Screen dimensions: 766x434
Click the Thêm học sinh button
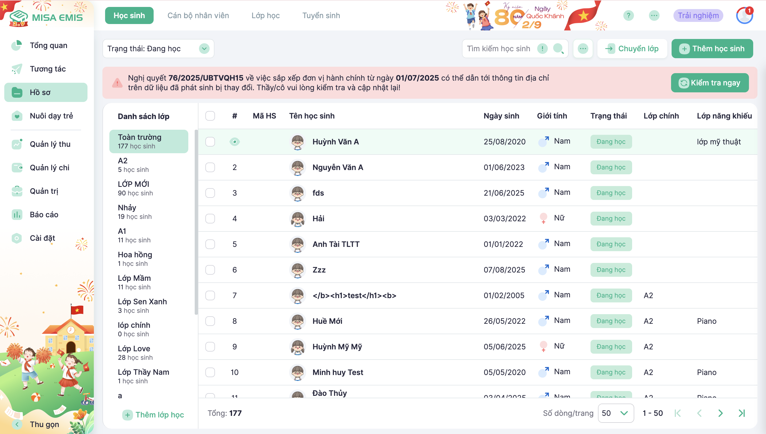coord(712,49)
